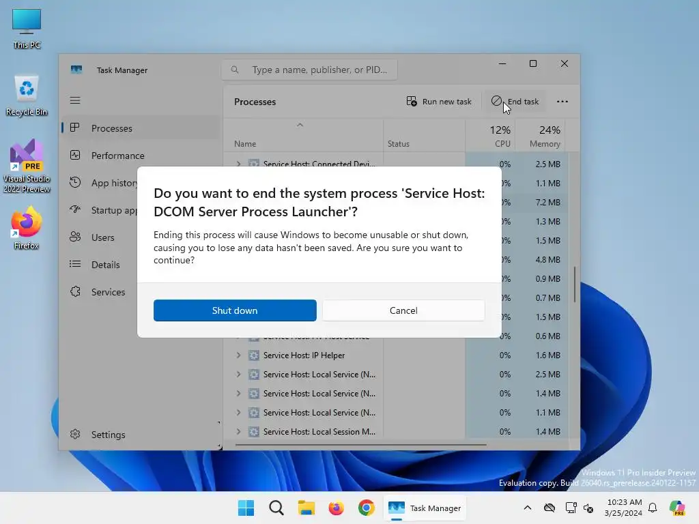Click the Details list icon in sidebar
This screenshot has height=524, width=699.
75,264
